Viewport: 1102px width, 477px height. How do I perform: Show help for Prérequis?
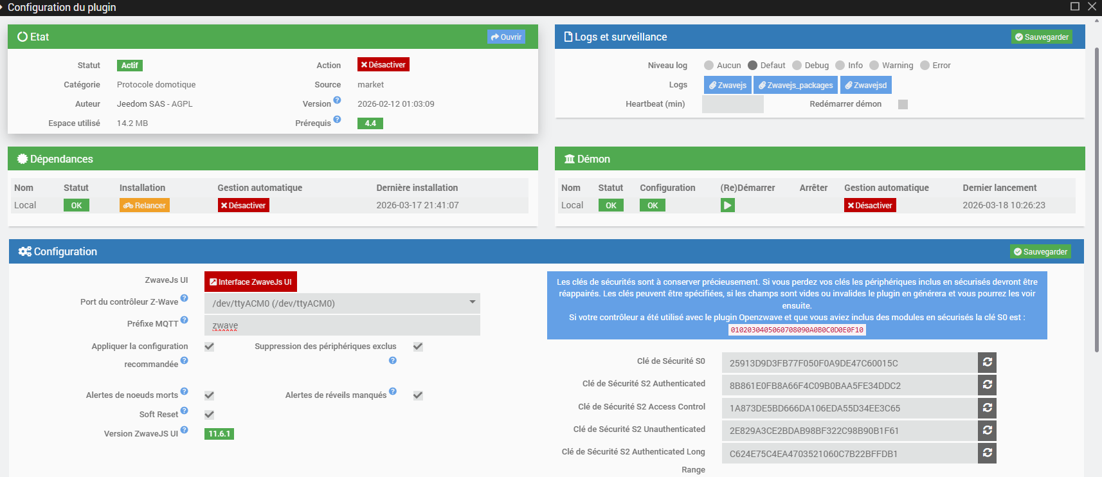pyautogui.click(x=337, y=120)
